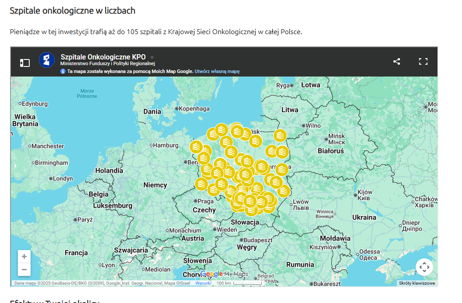Toggle the 100 km map scale units
The width and height of the screenshot is (462, 303).
[236, 283]
